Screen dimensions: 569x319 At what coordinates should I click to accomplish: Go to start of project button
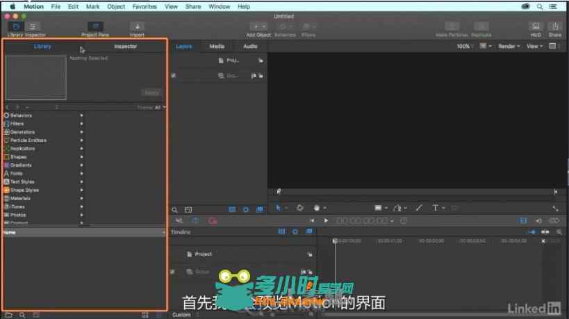tap(312, 220)
